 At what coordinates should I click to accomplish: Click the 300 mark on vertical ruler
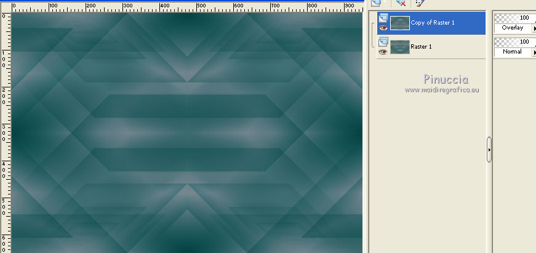pyautogui.click(x=4, y=132)
